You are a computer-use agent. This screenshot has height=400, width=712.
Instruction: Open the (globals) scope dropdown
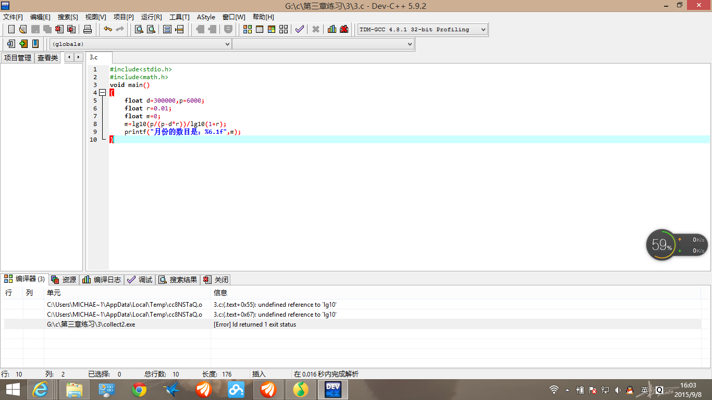click(x=141, y=44)
